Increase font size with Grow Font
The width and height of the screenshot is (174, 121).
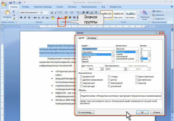point(52,13)
